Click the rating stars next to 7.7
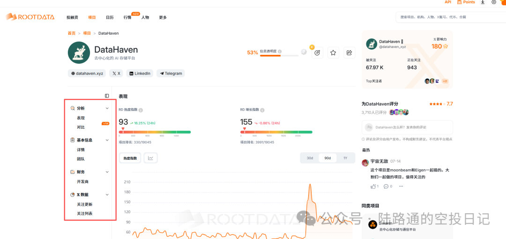This screenshot has width=506, height=239. coord(437,104)
